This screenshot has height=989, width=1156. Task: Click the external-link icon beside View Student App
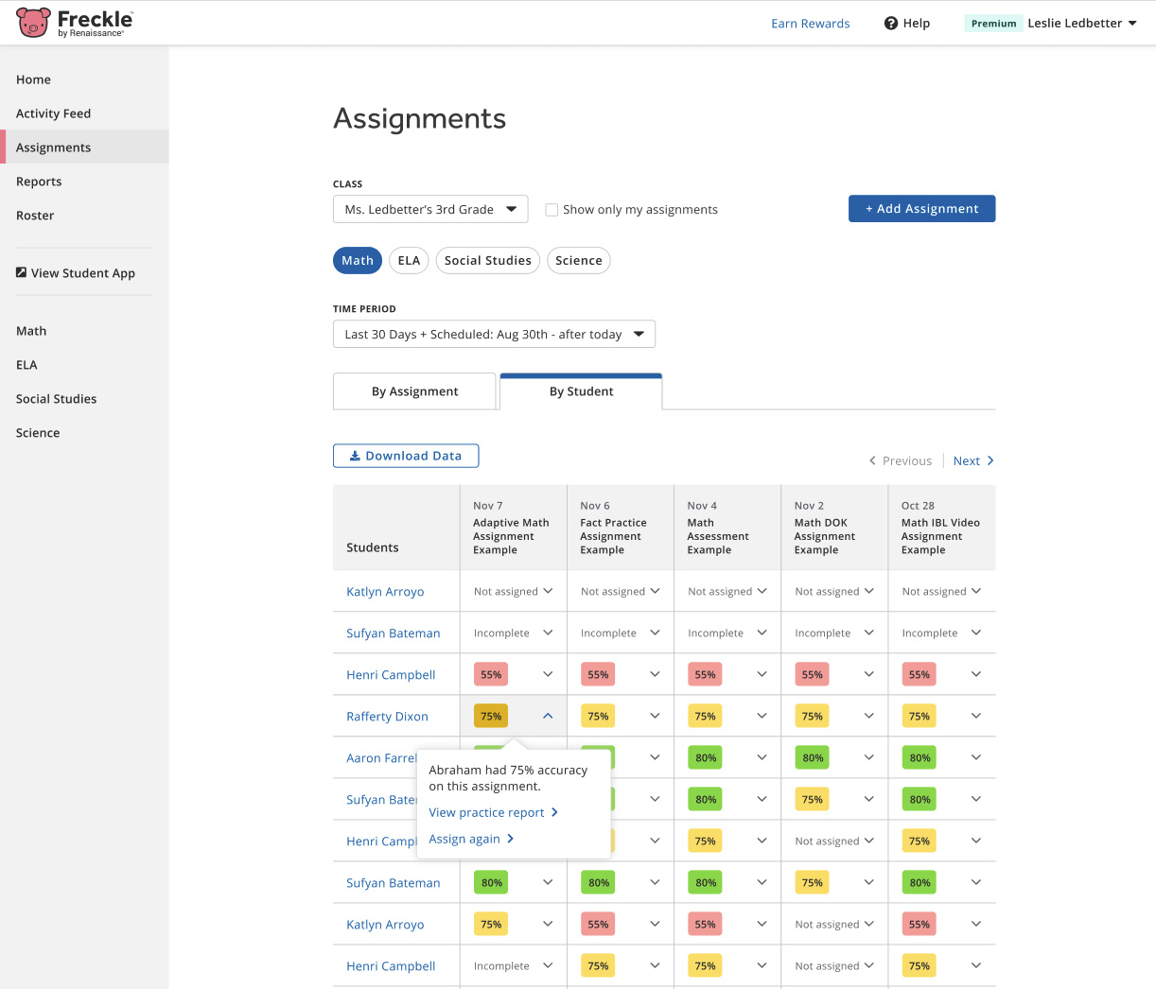pyautogui.click(x=21, y=272)
